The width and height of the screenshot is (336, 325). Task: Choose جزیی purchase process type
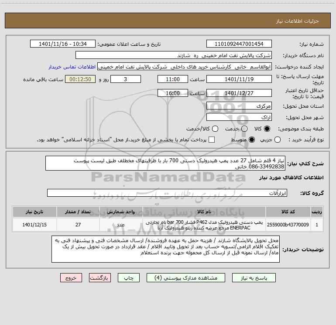click(277, 140)
